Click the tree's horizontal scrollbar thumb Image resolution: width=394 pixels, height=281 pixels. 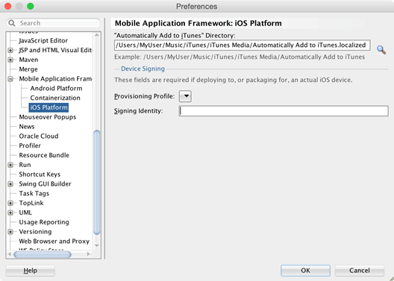pos(43,255)
